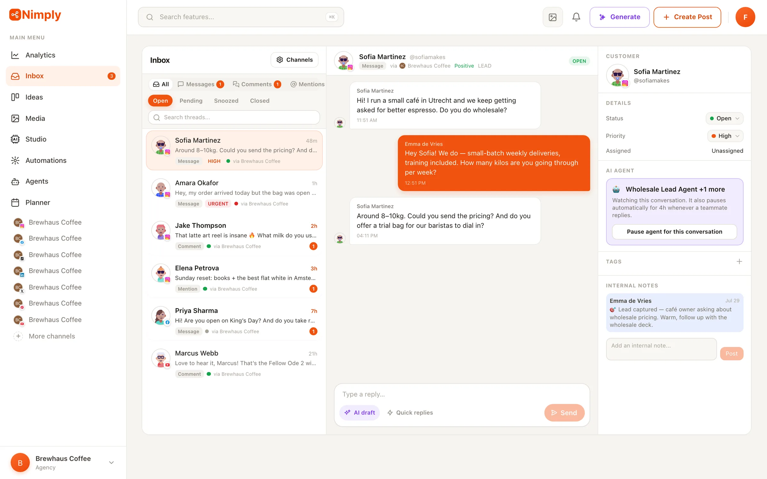This screenshot has height=479, width=767.
Task: Click the Channels settings button
Action: [x=294, y=60]
